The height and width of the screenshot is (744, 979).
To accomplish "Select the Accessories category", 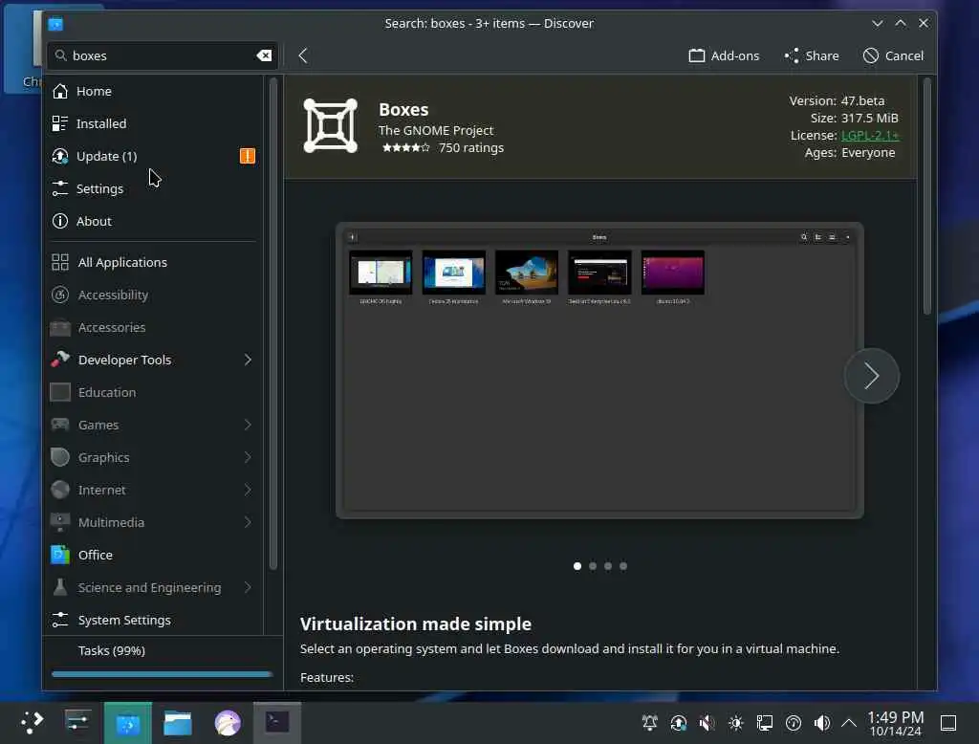I will (154, 327).
